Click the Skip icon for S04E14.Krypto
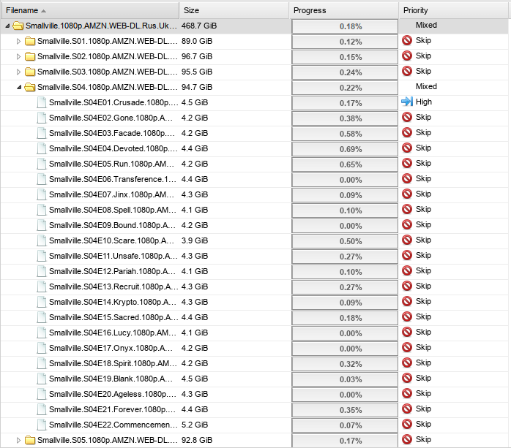This screenshot has width=511, height=448. click(x=407, y=301)
